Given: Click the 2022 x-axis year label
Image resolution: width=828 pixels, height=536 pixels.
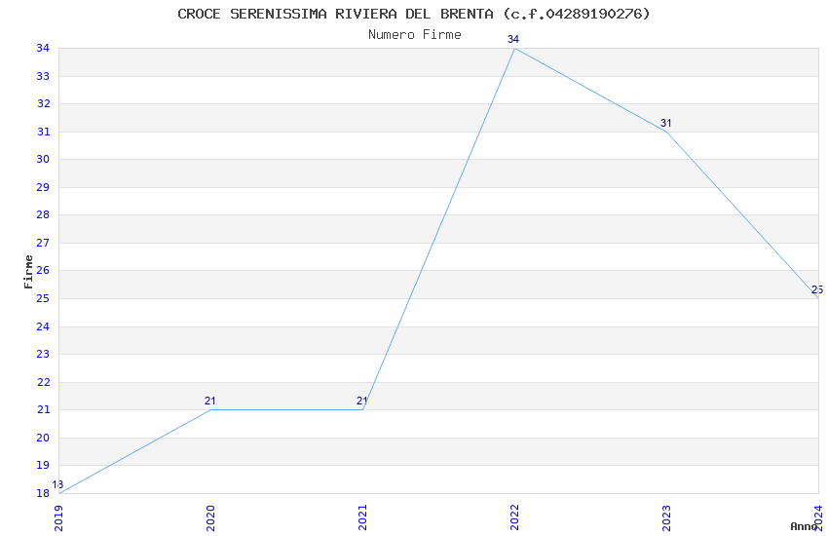Looking at the screenshot, I should (x=515, y=517).
